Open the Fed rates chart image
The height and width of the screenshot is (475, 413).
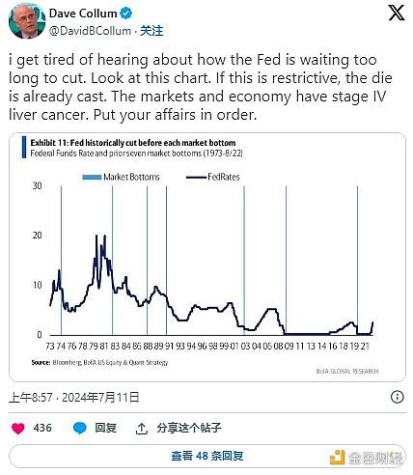(207, 257)
